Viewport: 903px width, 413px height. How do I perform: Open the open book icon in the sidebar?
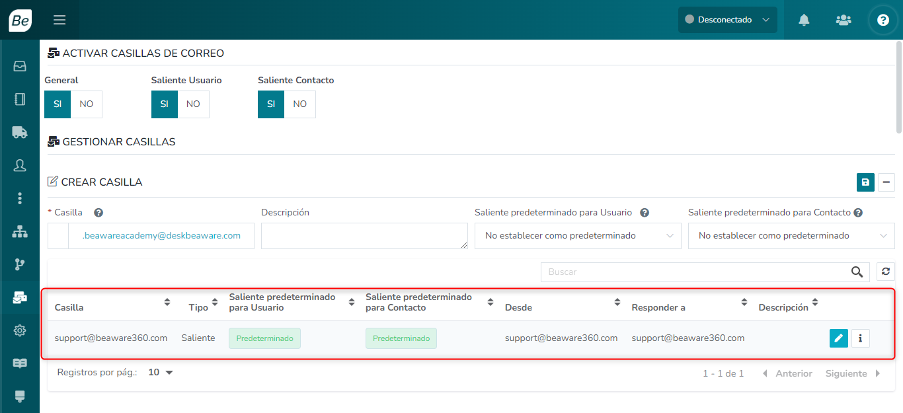pyautogui.click(x=20, y=363)
